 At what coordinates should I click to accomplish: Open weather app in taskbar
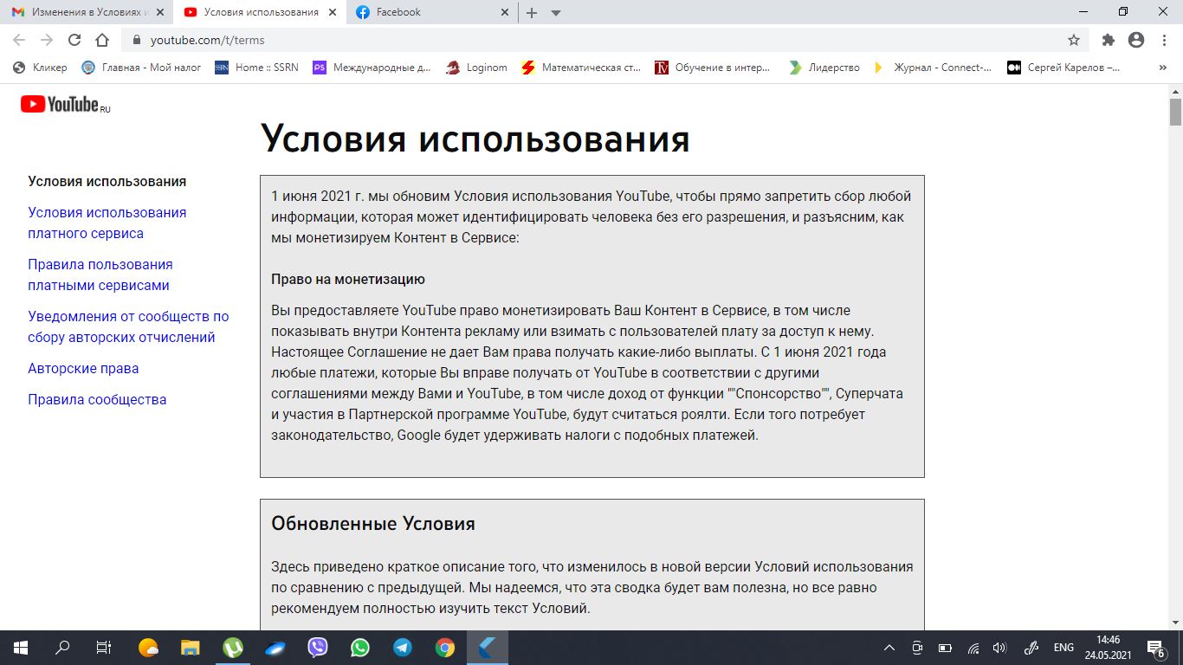click(148, 648)
